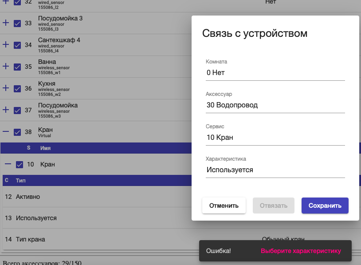Click the Связь с устройством dialog title
The height and width of the screenshot is (265, 361).
tap(255, 33)
